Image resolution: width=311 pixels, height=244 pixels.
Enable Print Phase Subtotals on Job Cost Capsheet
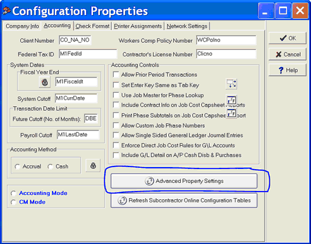[116, 115]
